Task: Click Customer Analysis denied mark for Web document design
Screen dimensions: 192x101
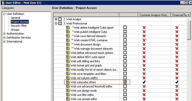Action: [x=144, y=44]
